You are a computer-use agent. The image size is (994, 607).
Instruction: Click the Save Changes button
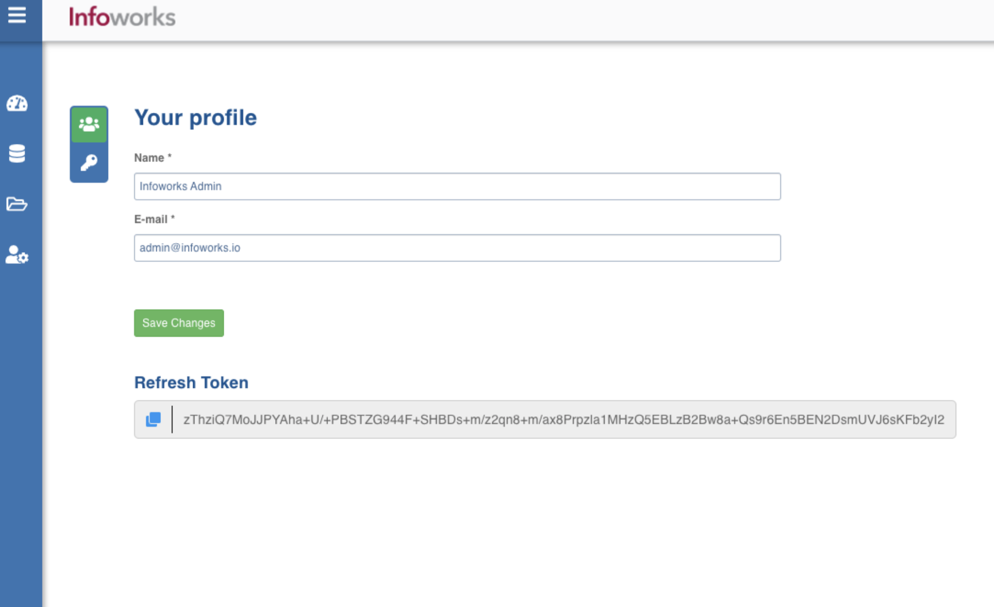coord(179,323)
